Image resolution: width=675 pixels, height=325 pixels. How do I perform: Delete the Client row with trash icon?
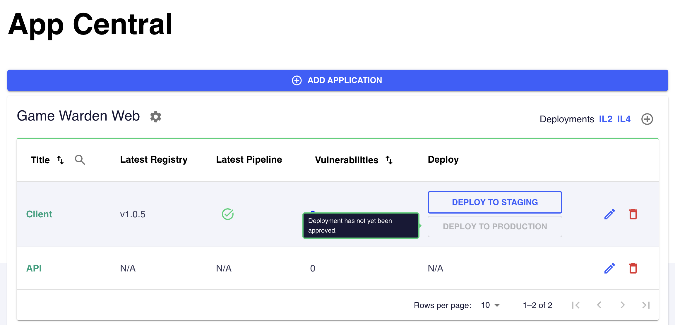pos(633,214)
